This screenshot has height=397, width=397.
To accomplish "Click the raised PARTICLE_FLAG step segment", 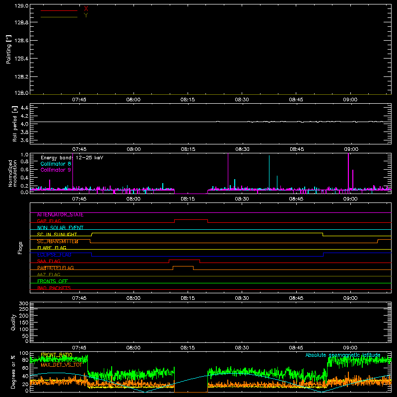I will coord(183,266).
